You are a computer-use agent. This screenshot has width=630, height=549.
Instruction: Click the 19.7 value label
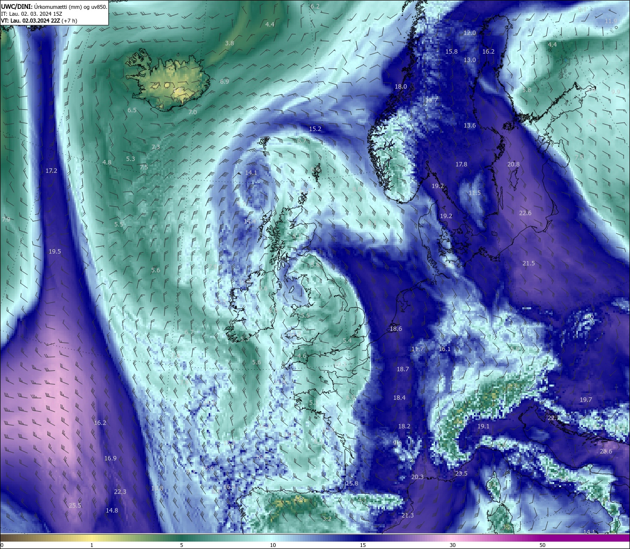click(586, 400)
